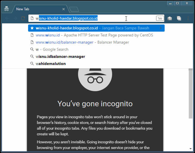Click the bookmark star on the blogspot suggestion

click(32, 28)
